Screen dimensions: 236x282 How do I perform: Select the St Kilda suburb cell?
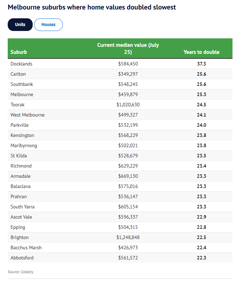click(19, 156)
